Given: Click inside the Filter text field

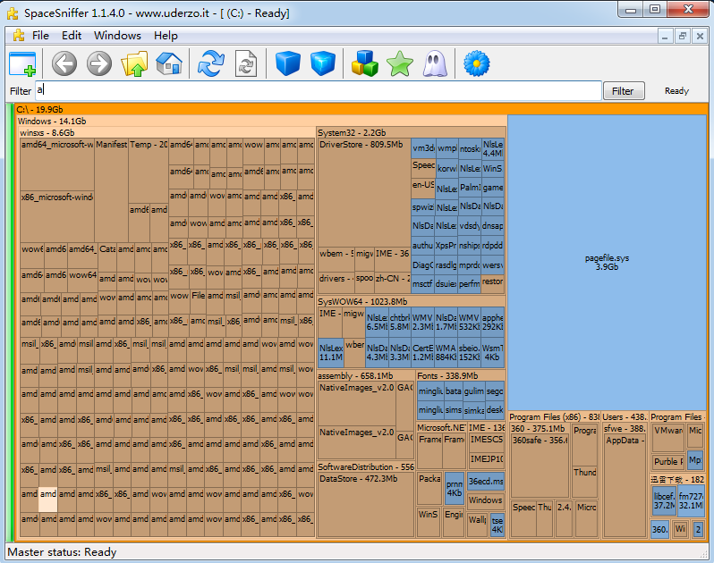Looking at the screenshot, I should [x=318, y=90].
